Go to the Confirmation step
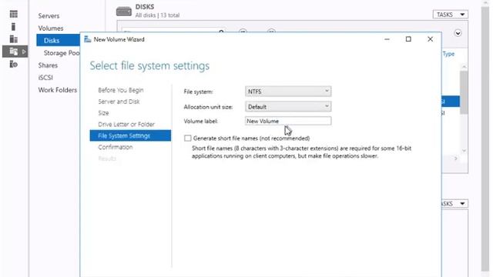 click(116, 147)
